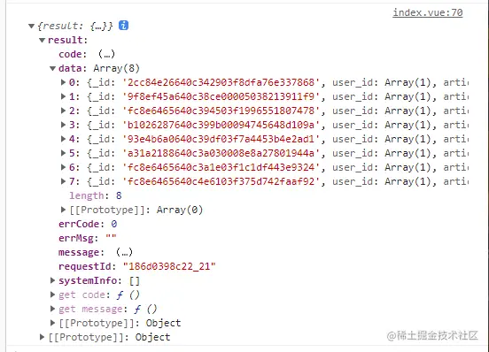The image size is (489, 352).
Task: Invoke the message getter ellipsis (…)
Action: point(124,252)
